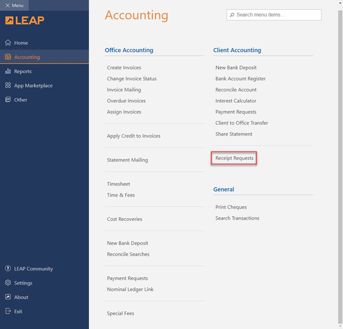343x329 pixels.
Task: Open App Marketplace grid icon
Action: tap(8, 85)
